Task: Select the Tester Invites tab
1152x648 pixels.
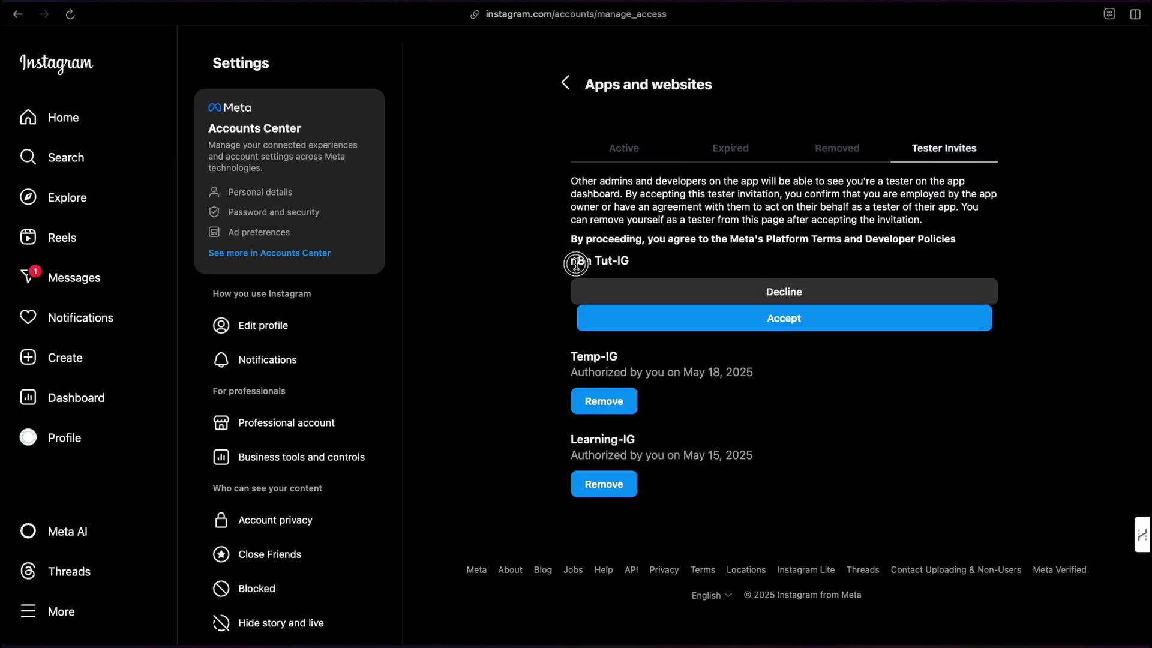Action: [944, 148]
